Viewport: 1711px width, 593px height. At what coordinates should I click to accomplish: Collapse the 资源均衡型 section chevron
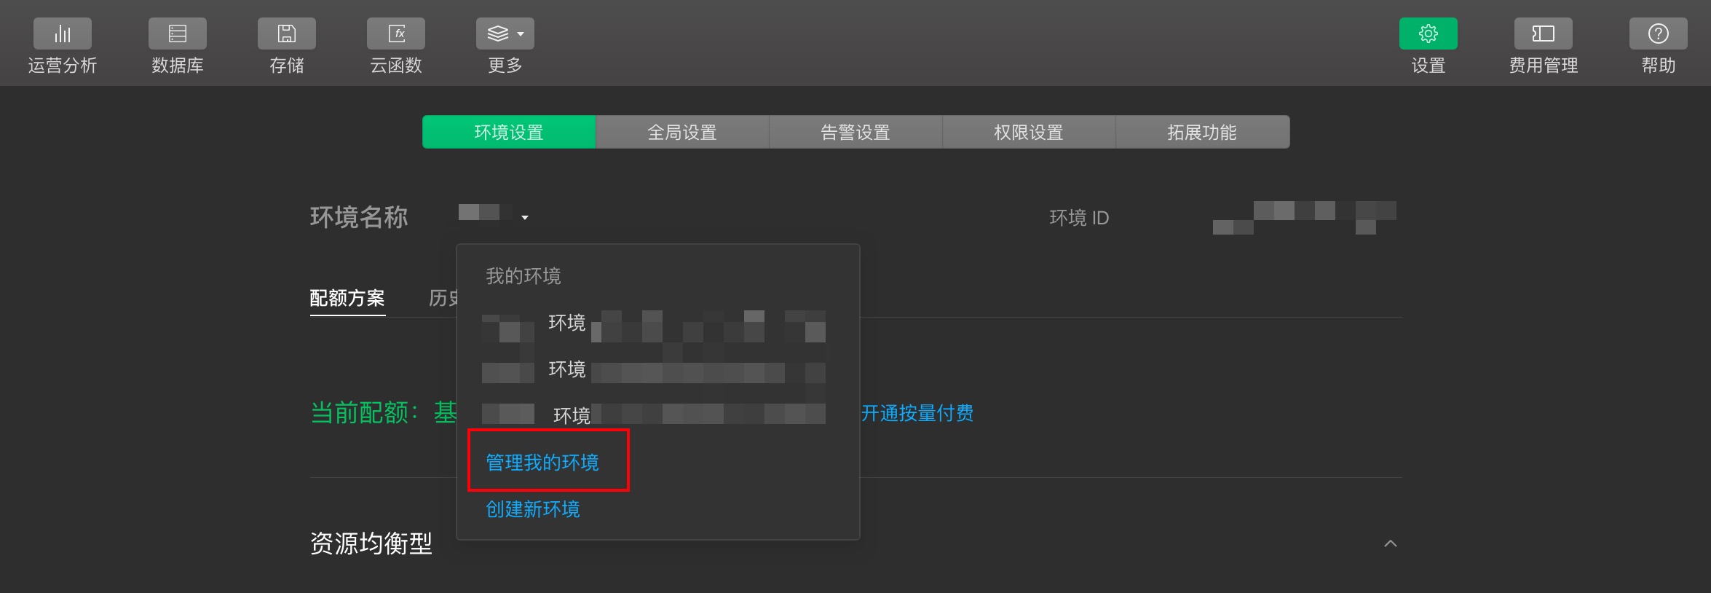pos(1391,543)
